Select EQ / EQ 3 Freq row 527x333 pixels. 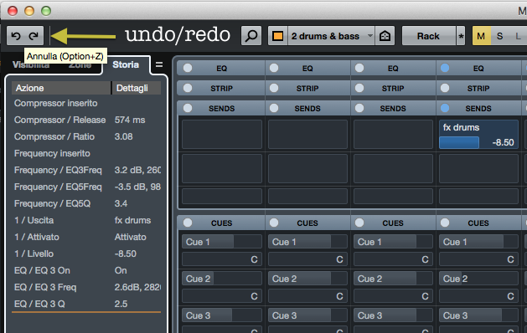86,287
